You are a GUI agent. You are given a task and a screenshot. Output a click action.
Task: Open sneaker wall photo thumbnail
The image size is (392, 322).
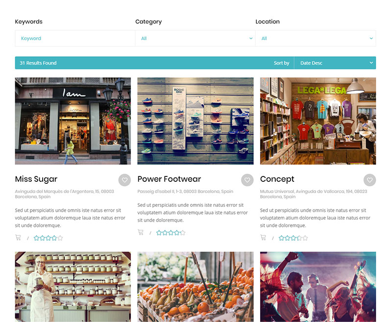pos(196,121)
